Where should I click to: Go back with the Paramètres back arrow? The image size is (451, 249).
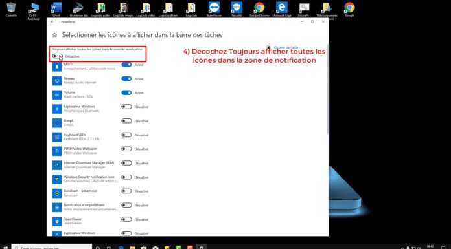[x=52, y=21]
